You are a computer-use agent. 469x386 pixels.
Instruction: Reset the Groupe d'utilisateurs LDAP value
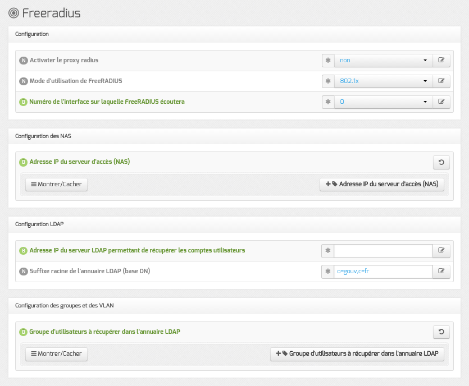(441, 332)
